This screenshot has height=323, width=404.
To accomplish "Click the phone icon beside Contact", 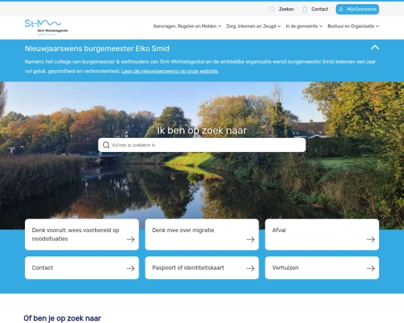I will click(x=305, y=9).
